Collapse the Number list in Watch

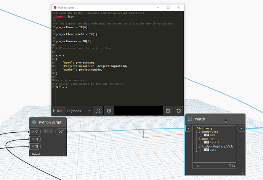pyautogui.click(x=200, y=132)
